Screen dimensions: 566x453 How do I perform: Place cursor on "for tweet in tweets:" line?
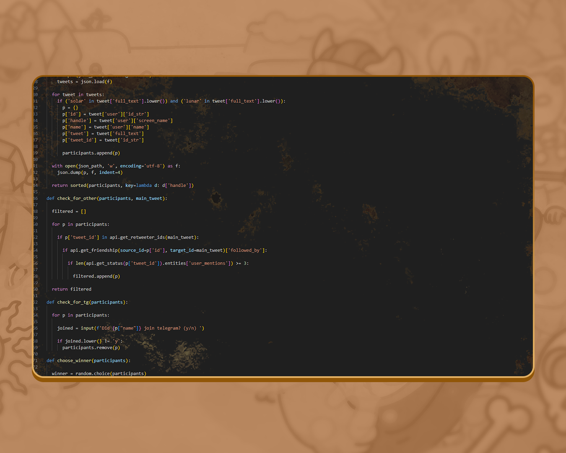click(x=78, y=95)
